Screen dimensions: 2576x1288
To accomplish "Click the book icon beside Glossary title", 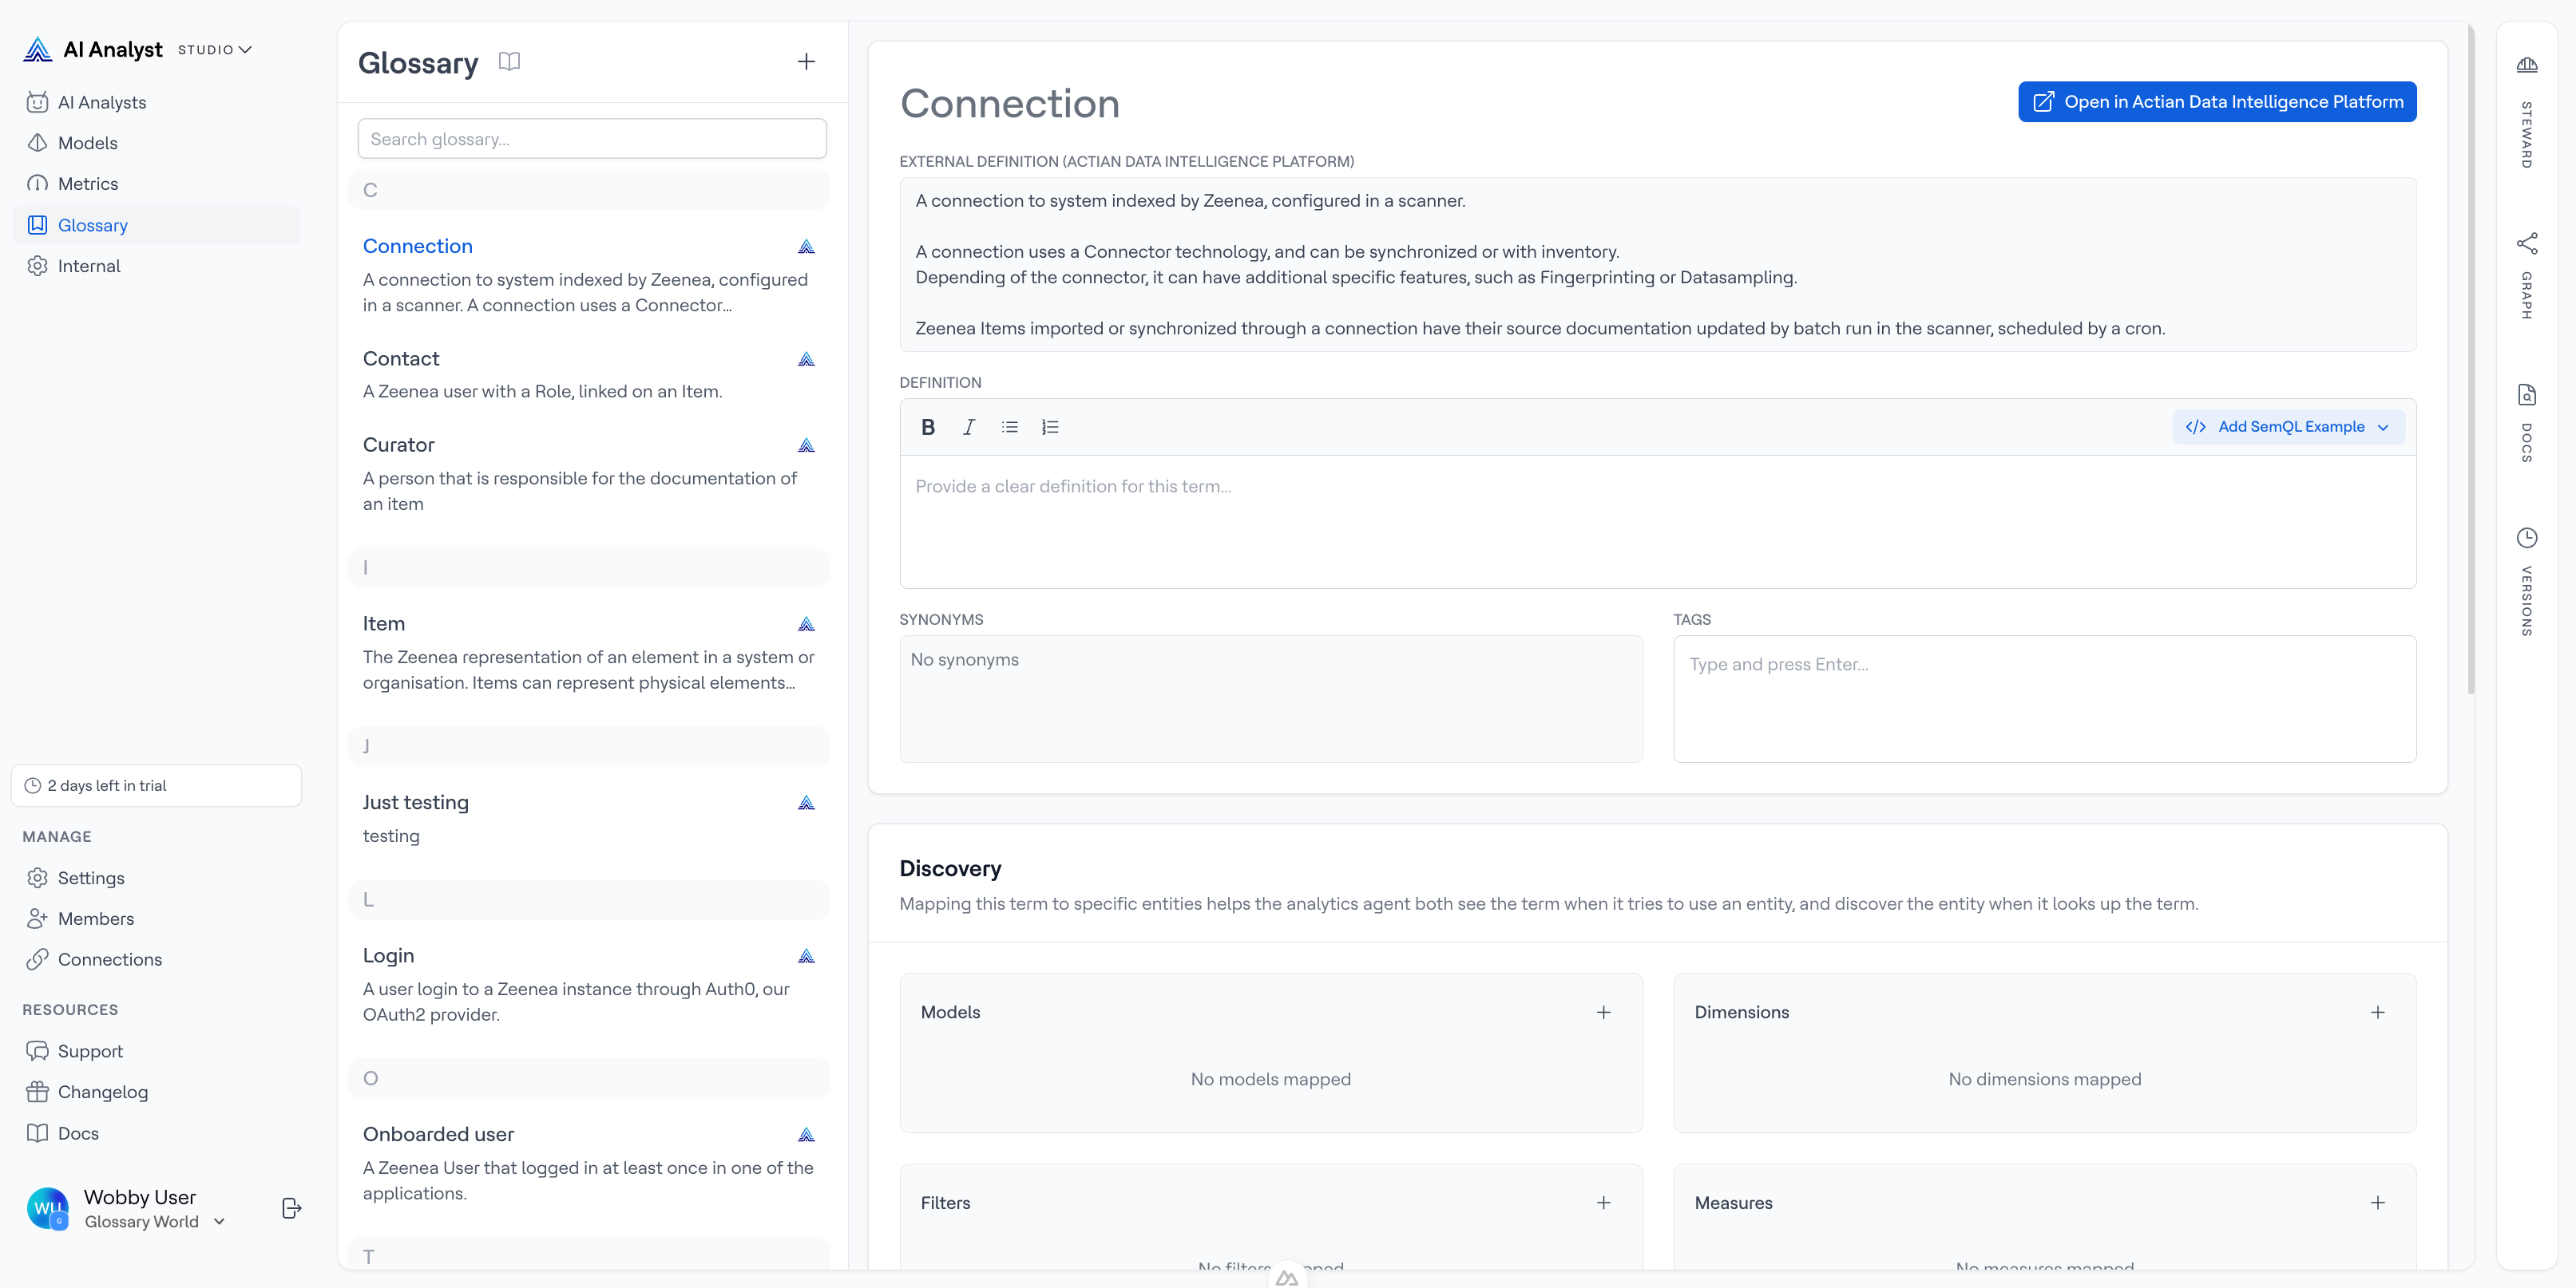I will pos(509,62).
